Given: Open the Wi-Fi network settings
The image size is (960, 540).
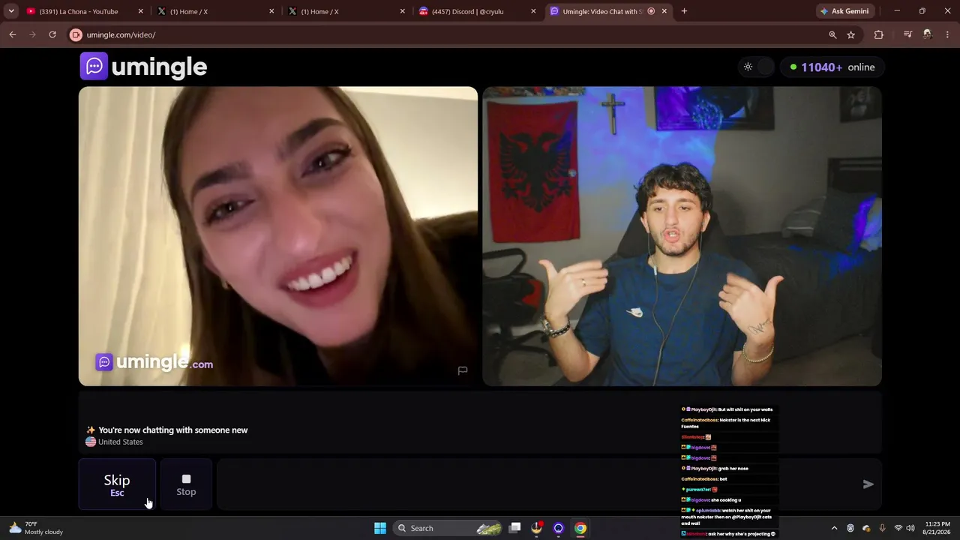Looking at the screenshot, I should click(x=898, y=528).
